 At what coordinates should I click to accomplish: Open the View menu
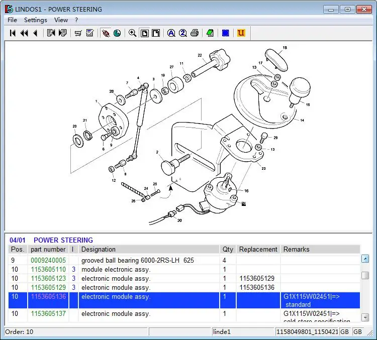tap(61, 20)
